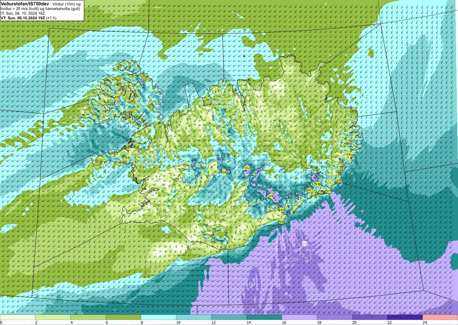Select the 18–20 m/s purple legend swatch

click(x=335, y=317)
